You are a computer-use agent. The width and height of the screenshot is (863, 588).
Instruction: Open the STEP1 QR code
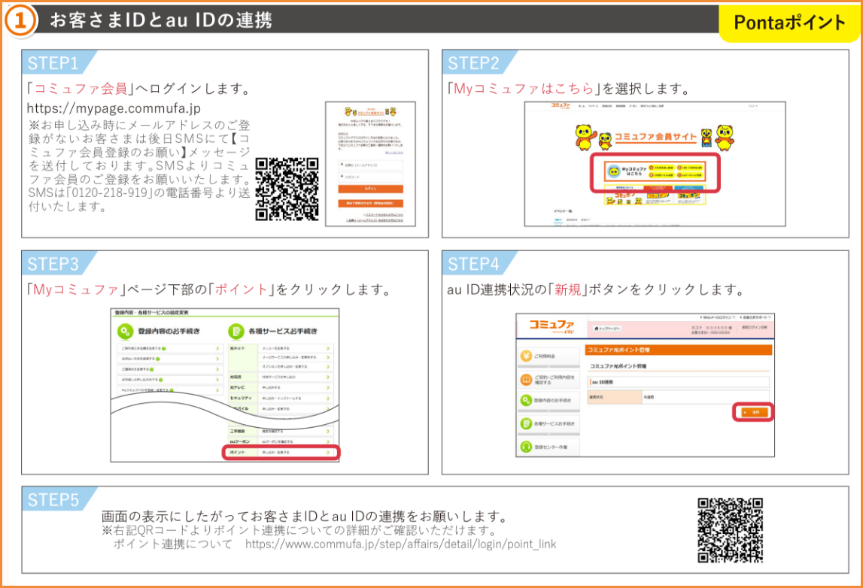pyautogui.click(x=287, y=189)
